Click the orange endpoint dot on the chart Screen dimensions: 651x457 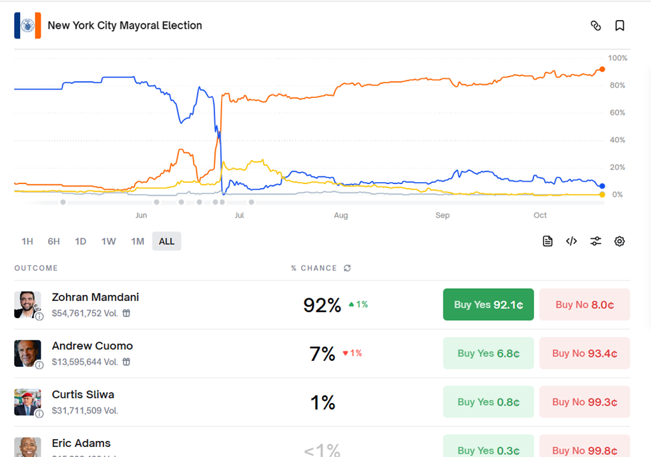pyautogui.click(x=602, y=69)
